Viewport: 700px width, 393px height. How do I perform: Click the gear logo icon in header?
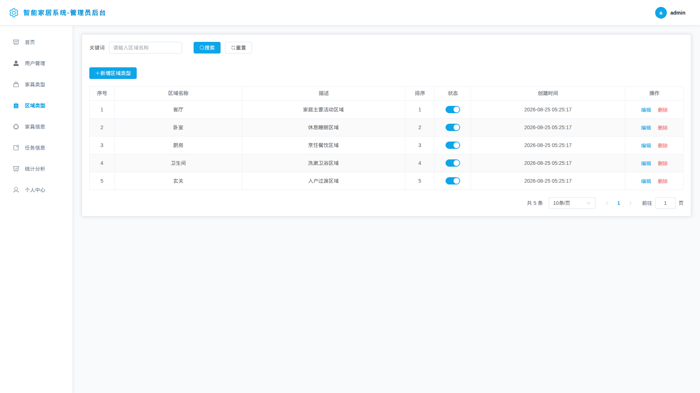(x=14, y=13)
